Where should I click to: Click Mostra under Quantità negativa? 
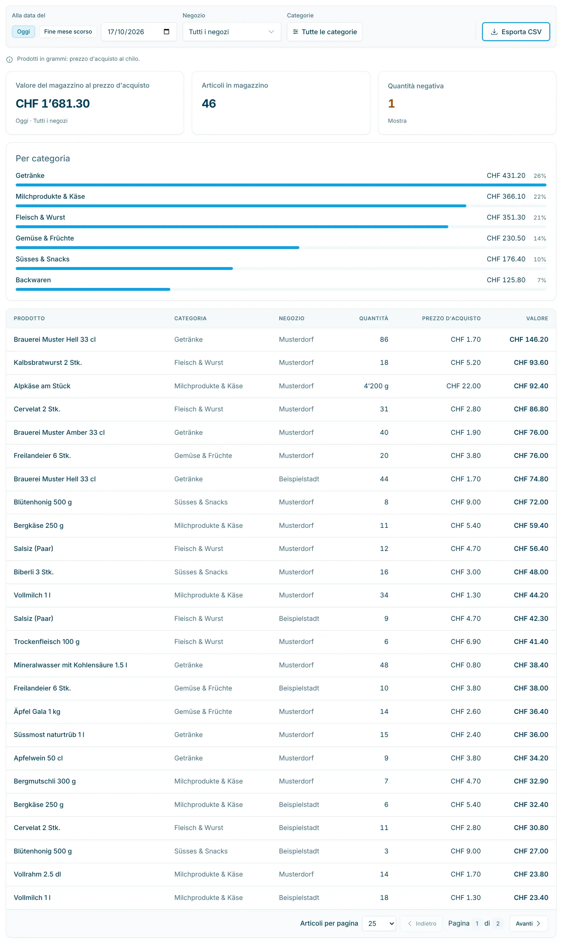pos(397,121)
